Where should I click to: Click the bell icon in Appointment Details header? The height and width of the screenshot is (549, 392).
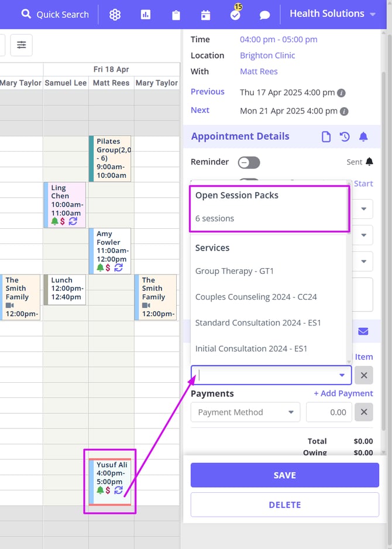pos(363,136)
